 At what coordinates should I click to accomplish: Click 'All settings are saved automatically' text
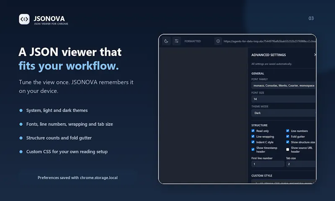271,64
